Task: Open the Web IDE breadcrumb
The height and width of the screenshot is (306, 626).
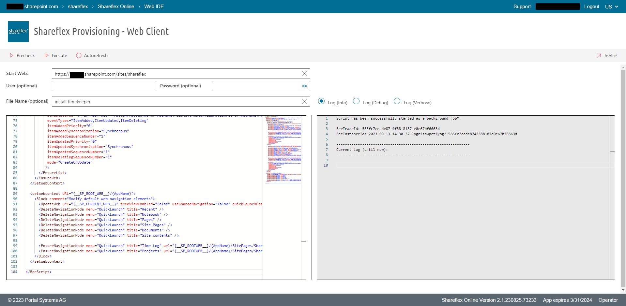Action: [x=154, y=7]
